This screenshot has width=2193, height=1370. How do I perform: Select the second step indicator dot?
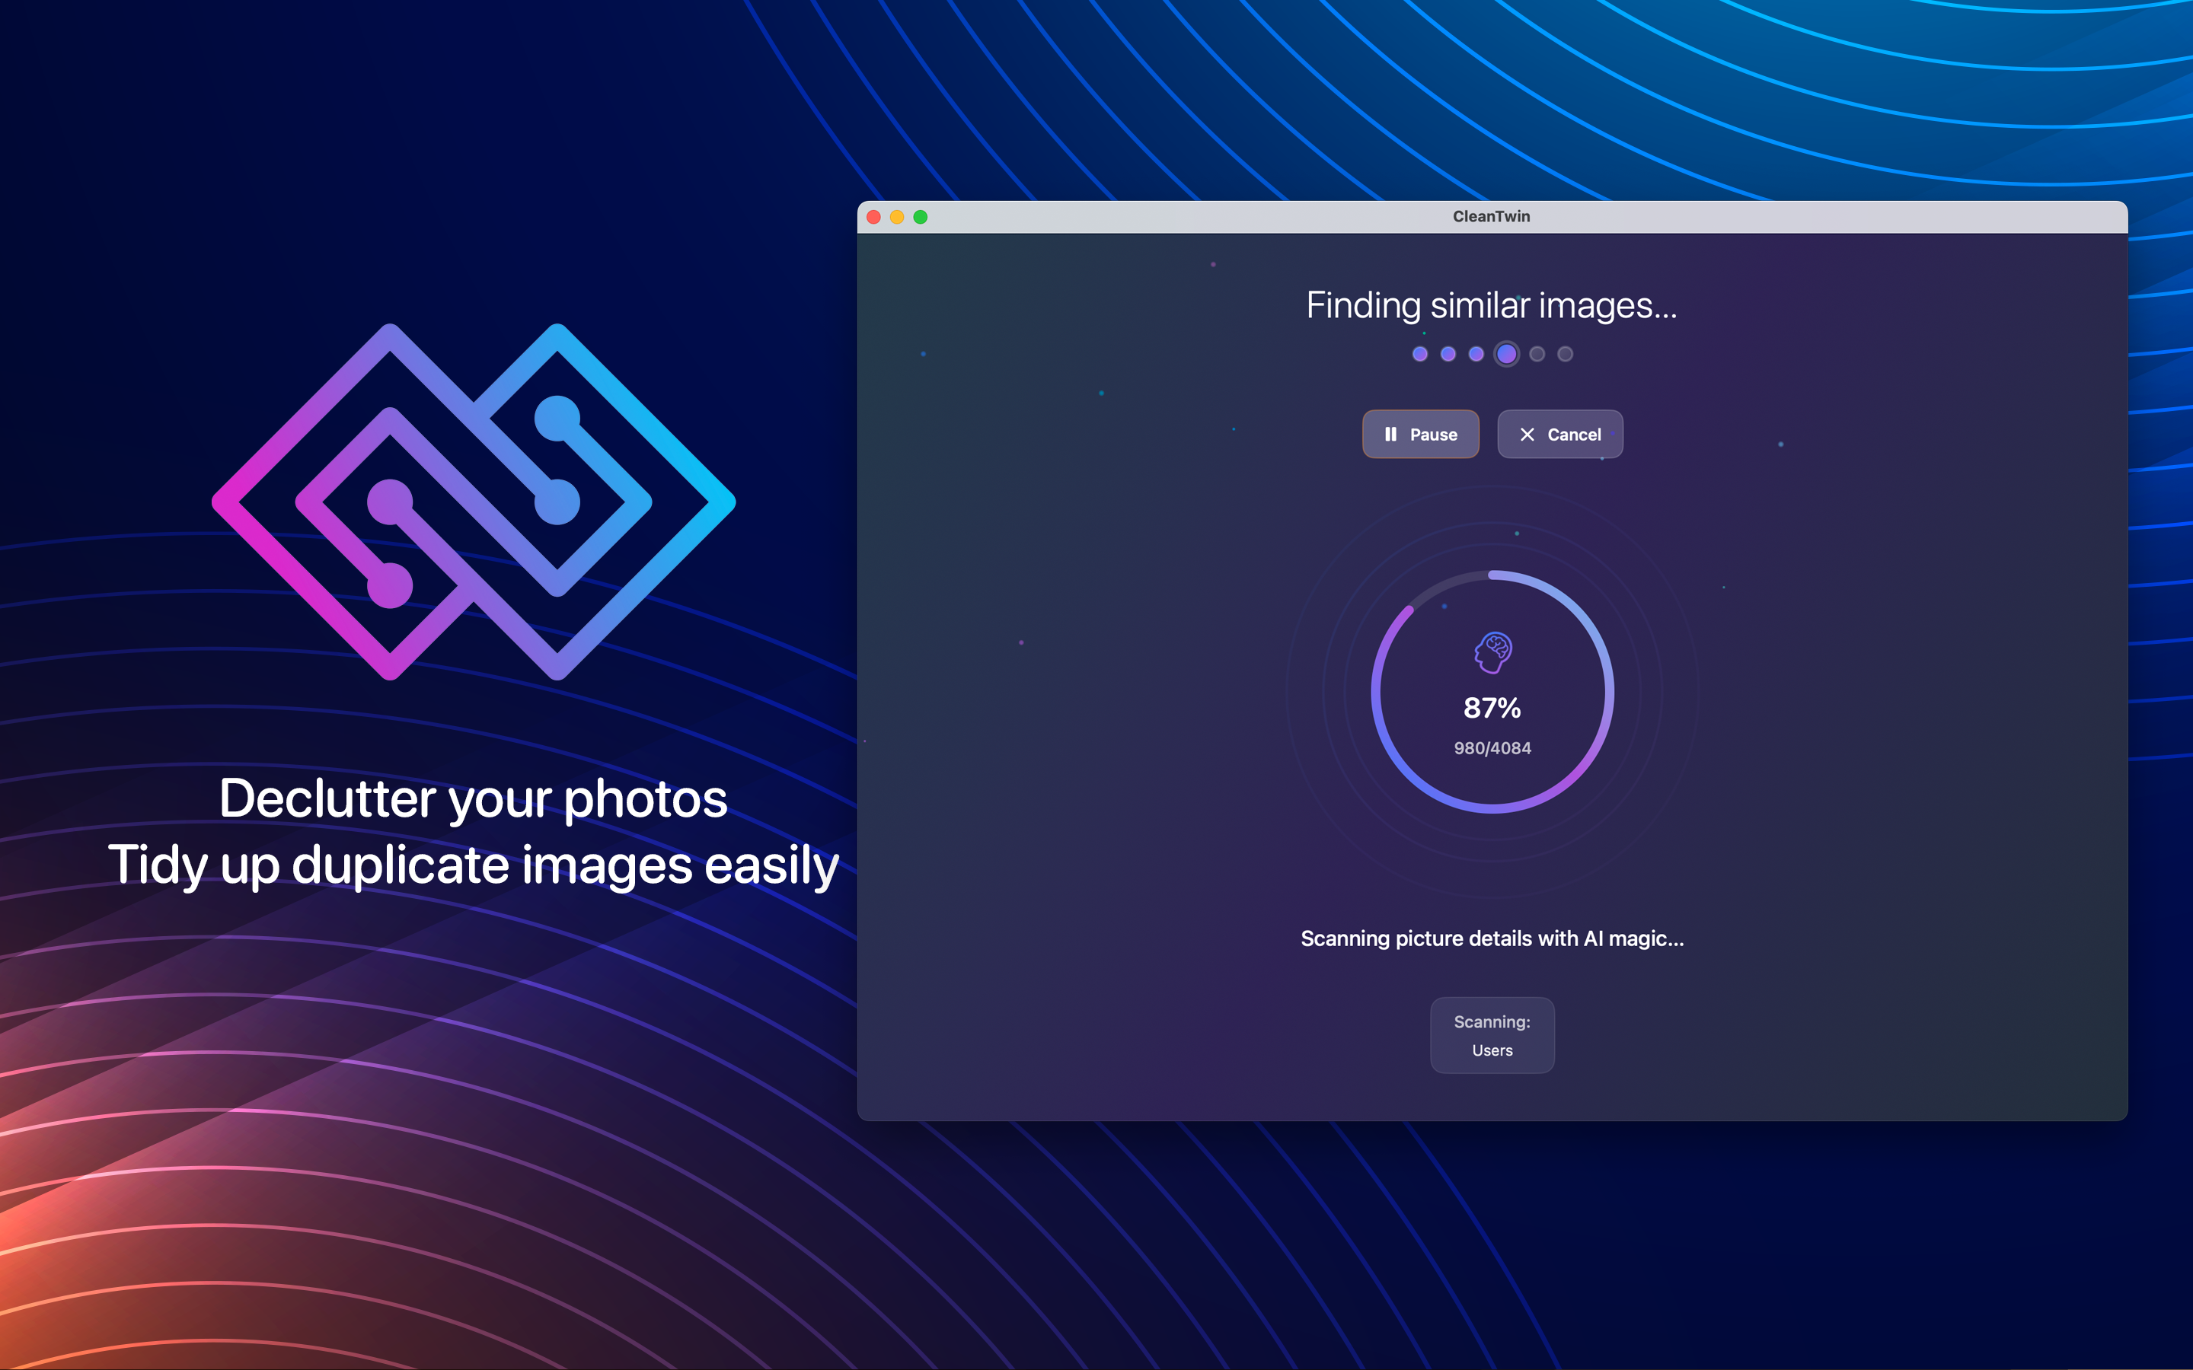(1448, 354)
